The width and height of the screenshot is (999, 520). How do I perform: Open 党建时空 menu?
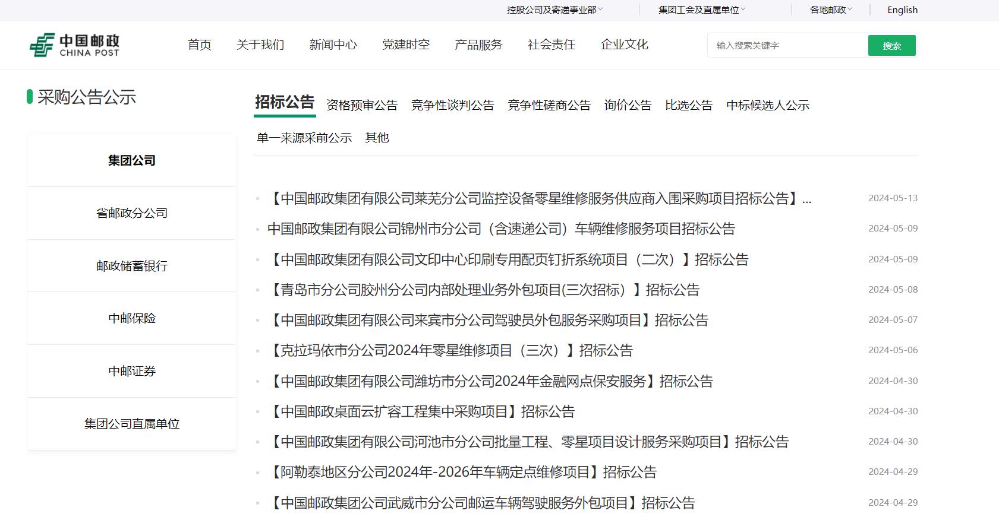coord(406,45)
